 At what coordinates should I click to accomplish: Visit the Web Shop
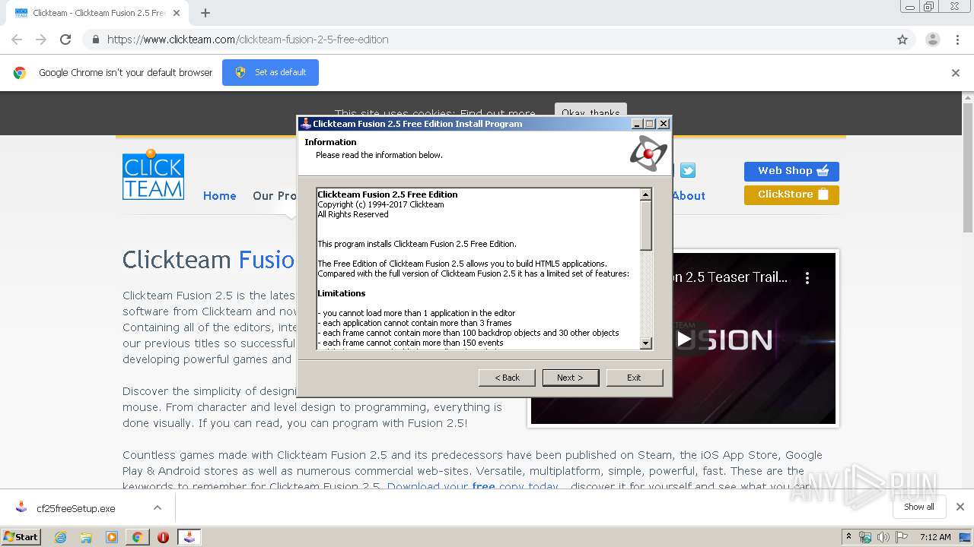pyautogui.click(x=791, y=171)
